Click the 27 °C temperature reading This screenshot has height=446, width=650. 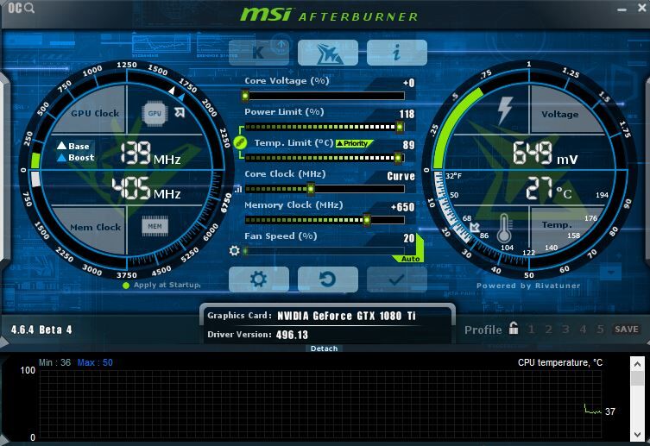549,189
